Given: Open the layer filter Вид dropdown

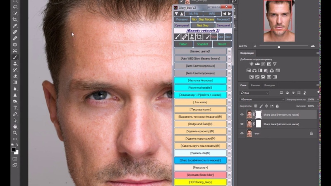Looking at the screenshot, I should pyautogui.click(x=254, y=93).
